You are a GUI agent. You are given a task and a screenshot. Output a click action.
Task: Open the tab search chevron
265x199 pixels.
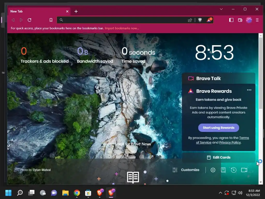coord(221,9)
